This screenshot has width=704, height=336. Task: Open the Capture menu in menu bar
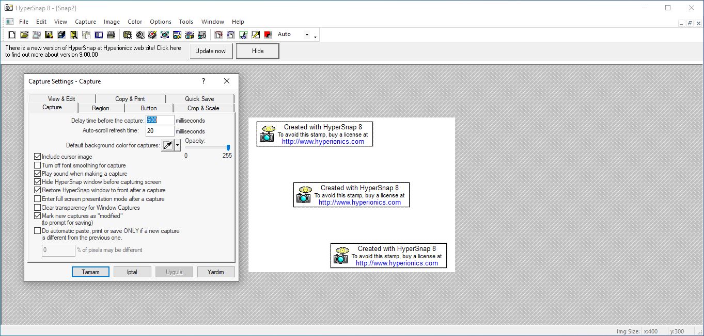86,22
